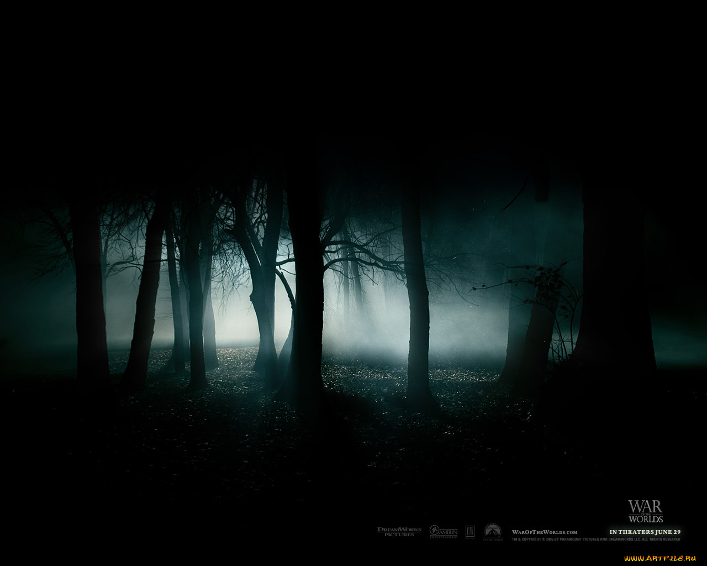Click the War of the Worlds title logo
This screenshot has height=566, width=707.
pos(645,512)
